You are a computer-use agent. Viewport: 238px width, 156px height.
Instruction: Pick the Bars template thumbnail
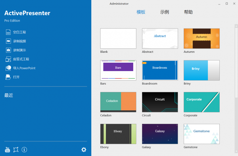(x=118, y=70)
